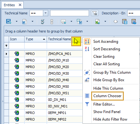
Task: Open dropdown arrow beside comment bubble icon
Action: (x=71, y=22)
